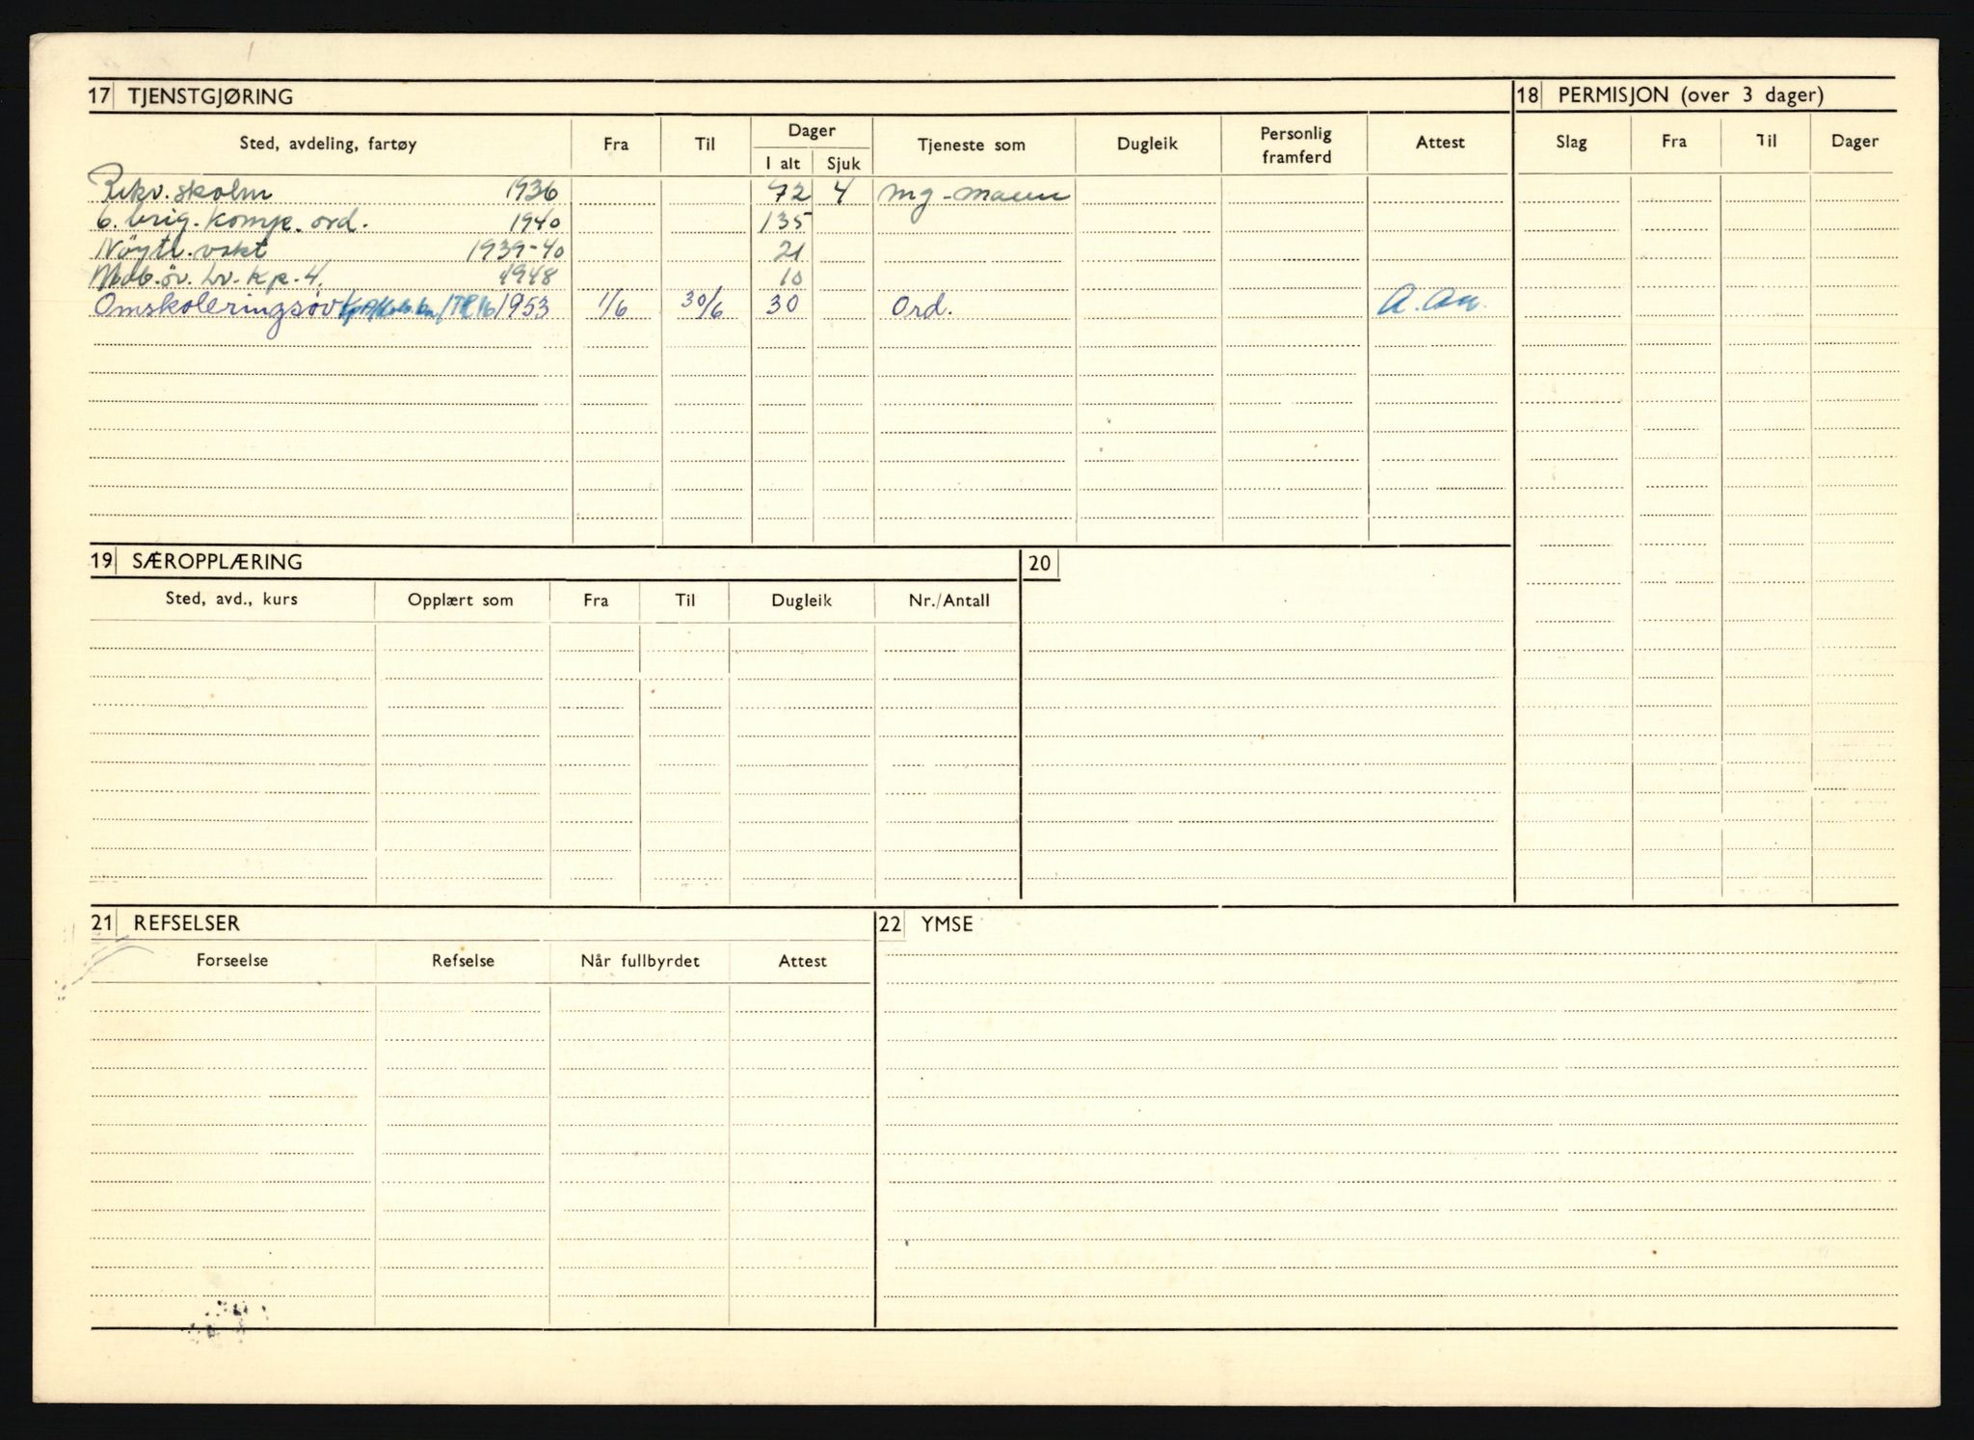Click 'Fra' header in Særopplæring table

click(x=596, y=600)
